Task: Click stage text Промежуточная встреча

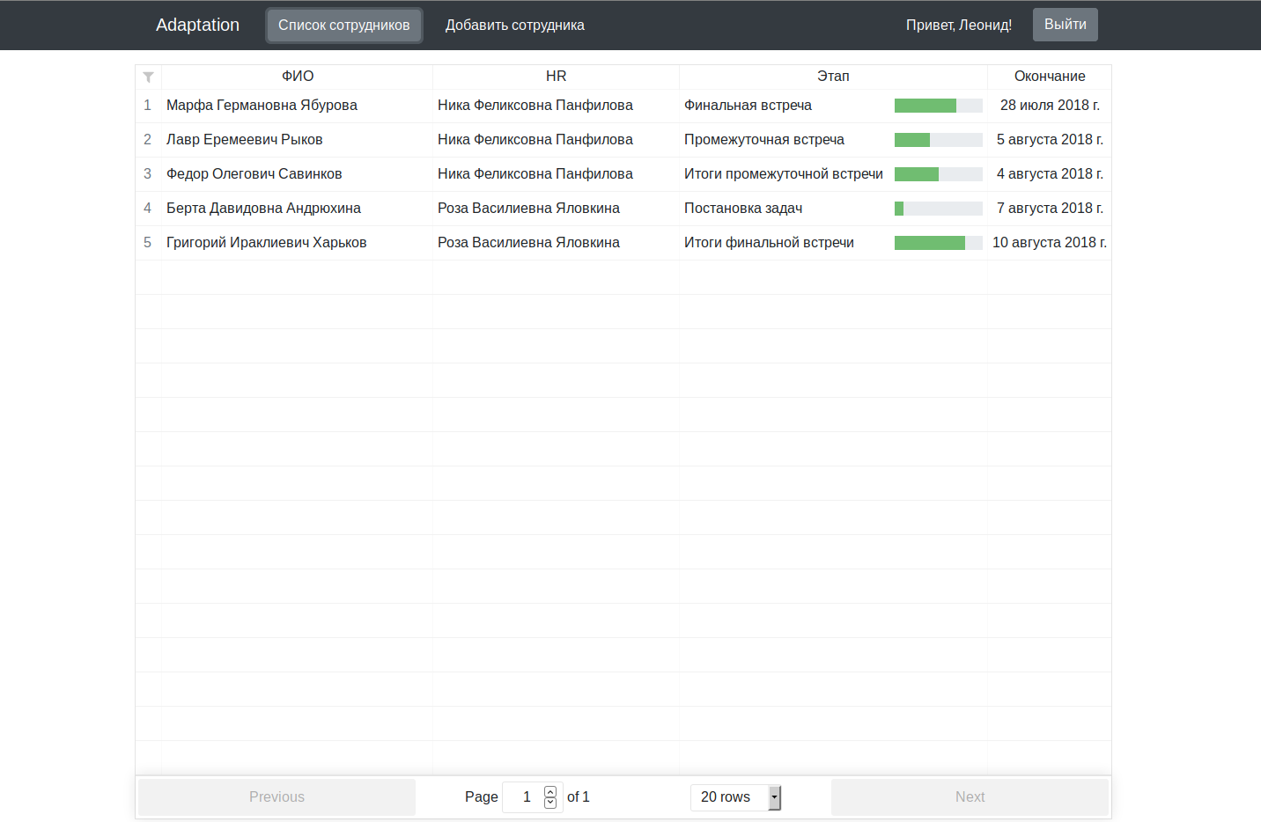Action: (764, 140)
